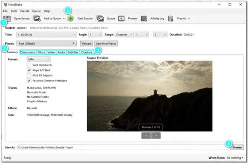Click Start Encode text in toolbar

[x=85, y=18]
